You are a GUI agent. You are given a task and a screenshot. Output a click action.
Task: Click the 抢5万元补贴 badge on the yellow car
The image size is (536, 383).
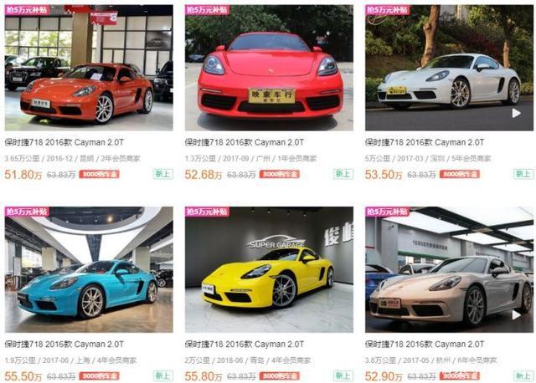click(207, 212)
